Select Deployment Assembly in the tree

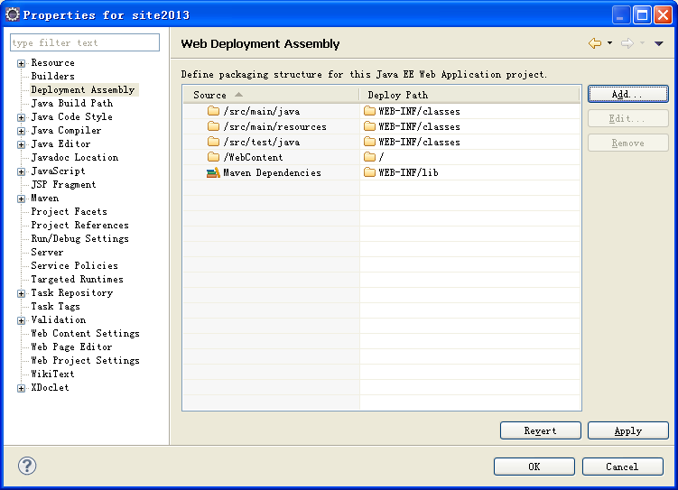click(82, 89)
